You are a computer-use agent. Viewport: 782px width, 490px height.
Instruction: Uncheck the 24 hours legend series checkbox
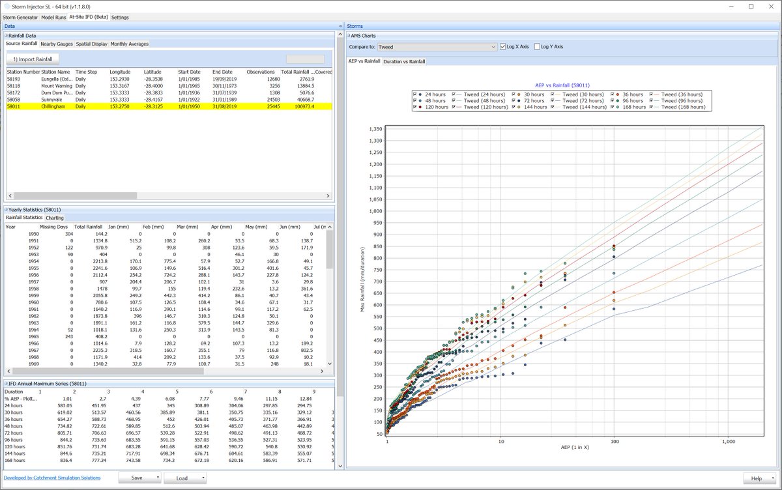click(x=415, y=94)
